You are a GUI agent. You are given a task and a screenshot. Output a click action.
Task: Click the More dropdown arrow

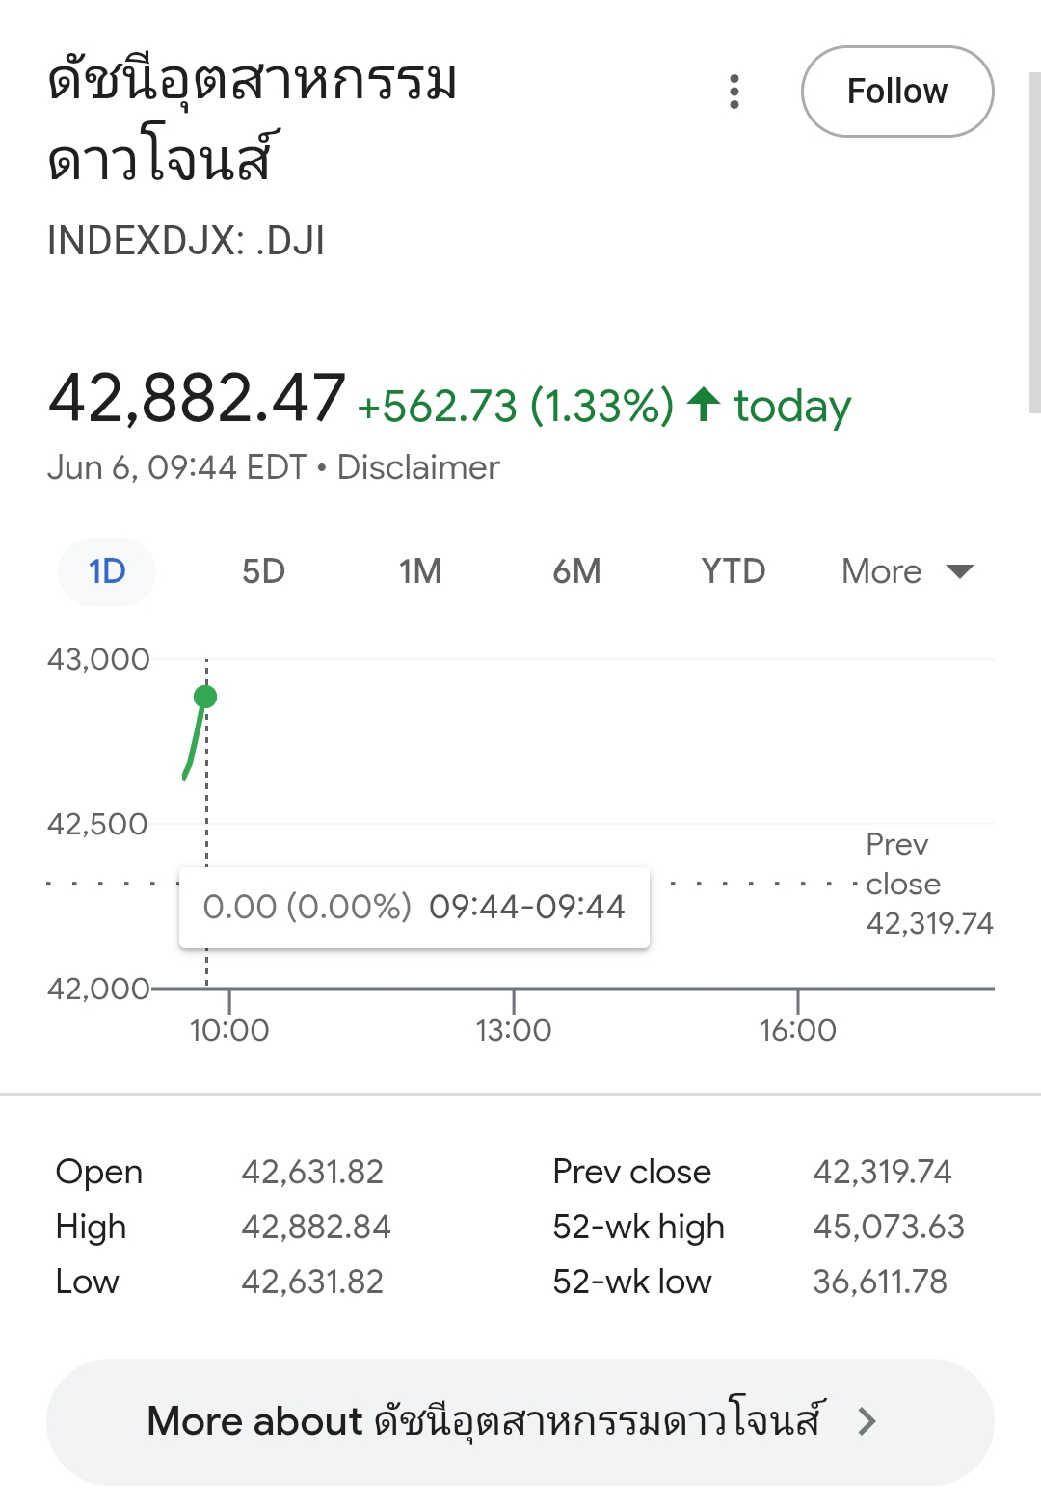coord(960,571)
